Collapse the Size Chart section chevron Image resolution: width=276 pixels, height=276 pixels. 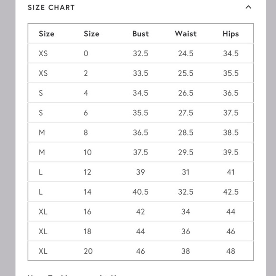click(x=248, y=7)
